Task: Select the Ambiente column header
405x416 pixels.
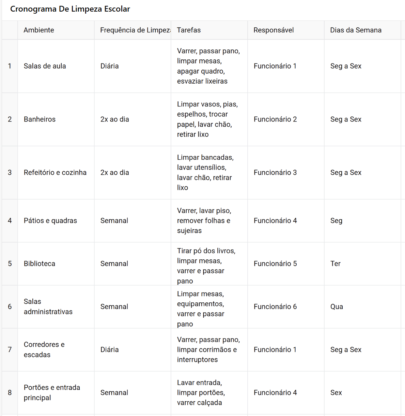Action: tap(56, 30)
